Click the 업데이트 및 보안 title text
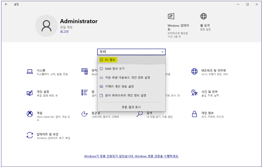This screenshot has width=262, height=167. pos(47,134)
